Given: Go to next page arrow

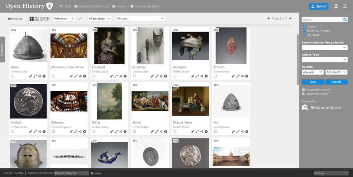Looking at the screenshot, I should point(290,19).
